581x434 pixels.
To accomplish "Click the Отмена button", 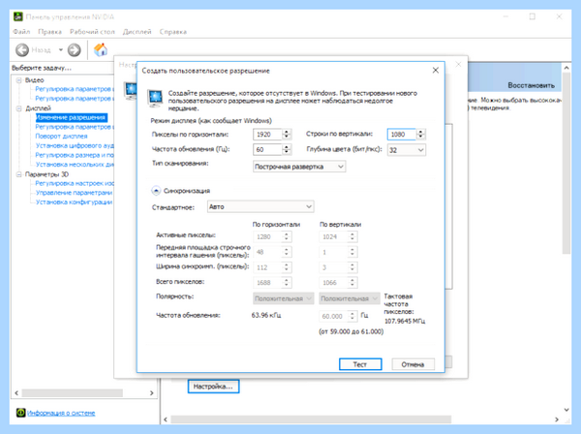I will [413, 364].
